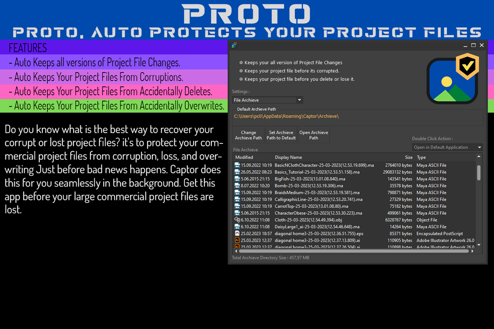Click the scroll left arrow under the file list

(x=236, y=251)
